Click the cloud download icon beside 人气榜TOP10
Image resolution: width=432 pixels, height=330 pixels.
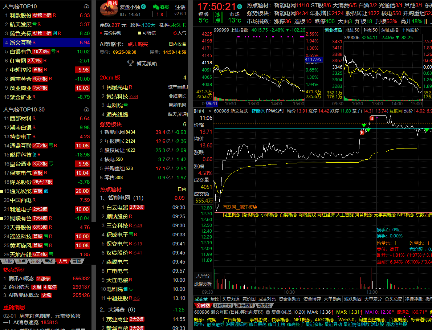click(86, 7)
